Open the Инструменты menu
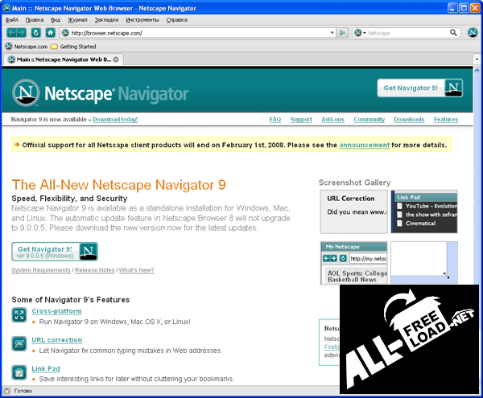Image resolution: width=483 pixels, height=398 pixels. coord(142,18)
